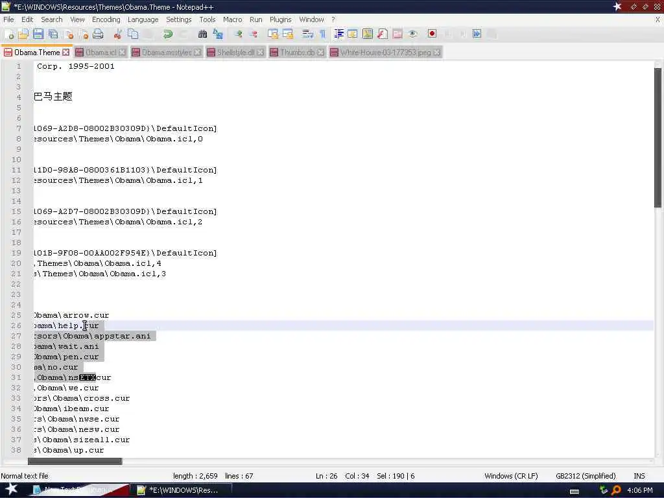664x498 pixels.
Task: Close the Obama.msstyles tab
Action: pyautogui.click(x=197, y=52)
